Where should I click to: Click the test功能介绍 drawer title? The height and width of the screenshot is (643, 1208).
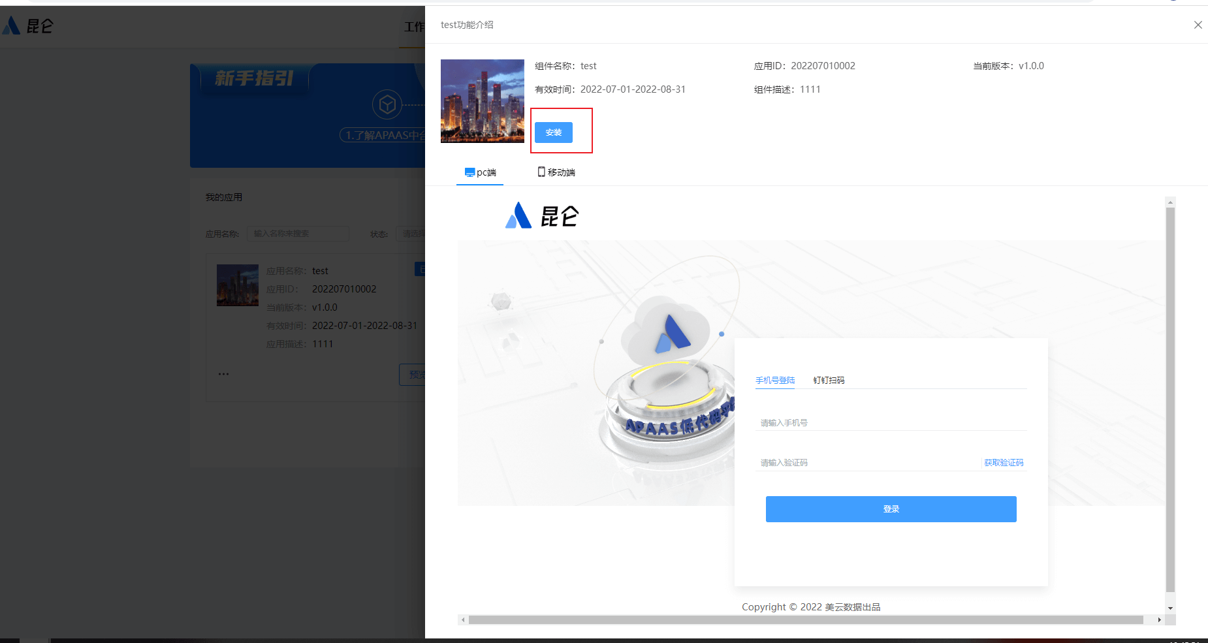click(467, 25)
